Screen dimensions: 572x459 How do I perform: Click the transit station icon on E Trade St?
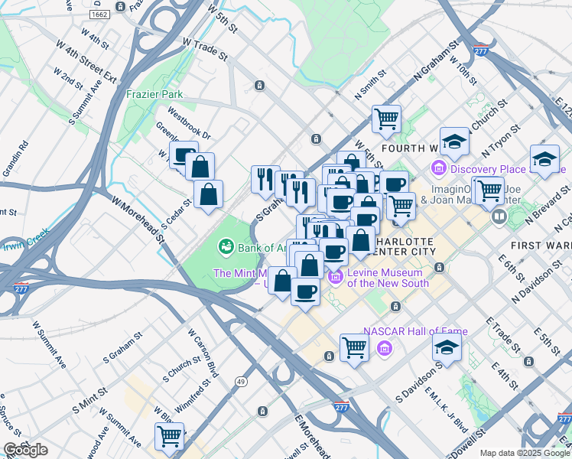(528, 362)
